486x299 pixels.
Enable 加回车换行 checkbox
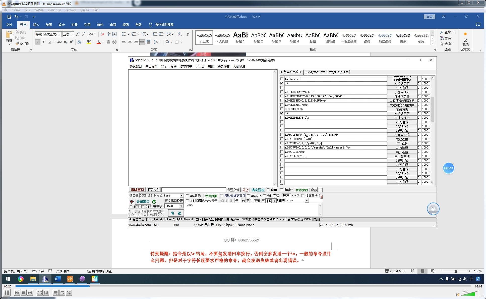303,195
